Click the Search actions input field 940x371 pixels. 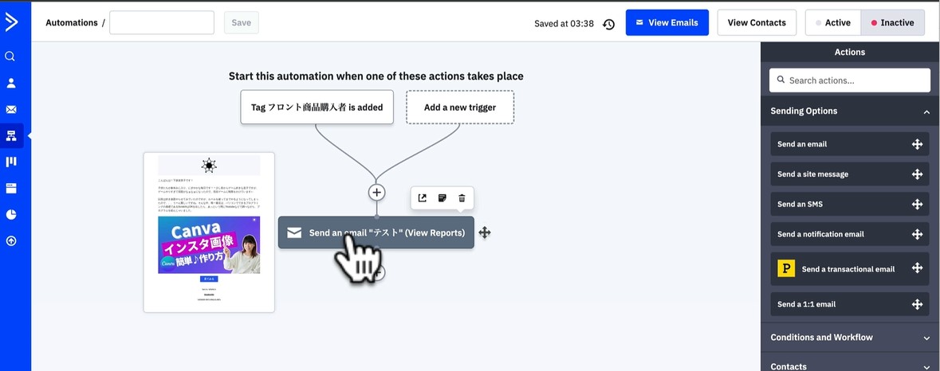pos(850,80)
